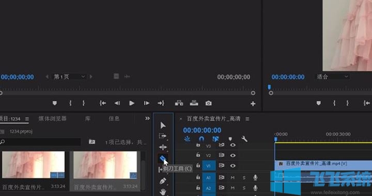Step forward one frame in Source monitor

tap(147, 103)
